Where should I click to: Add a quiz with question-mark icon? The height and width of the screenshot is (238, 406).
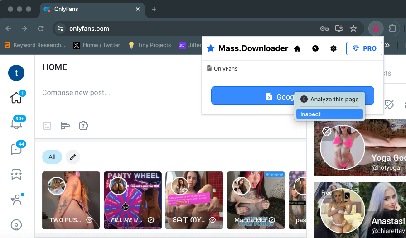83,126
